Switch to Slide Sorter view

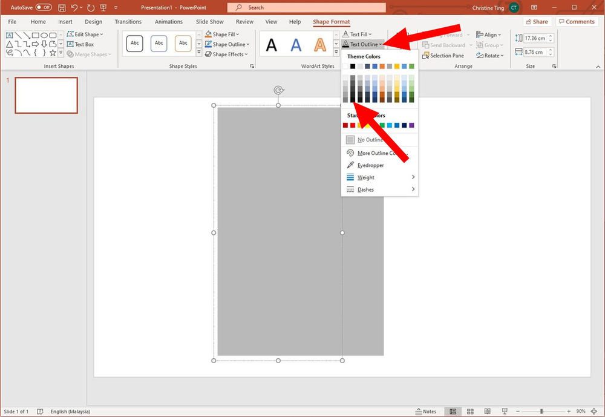(470, 411)
